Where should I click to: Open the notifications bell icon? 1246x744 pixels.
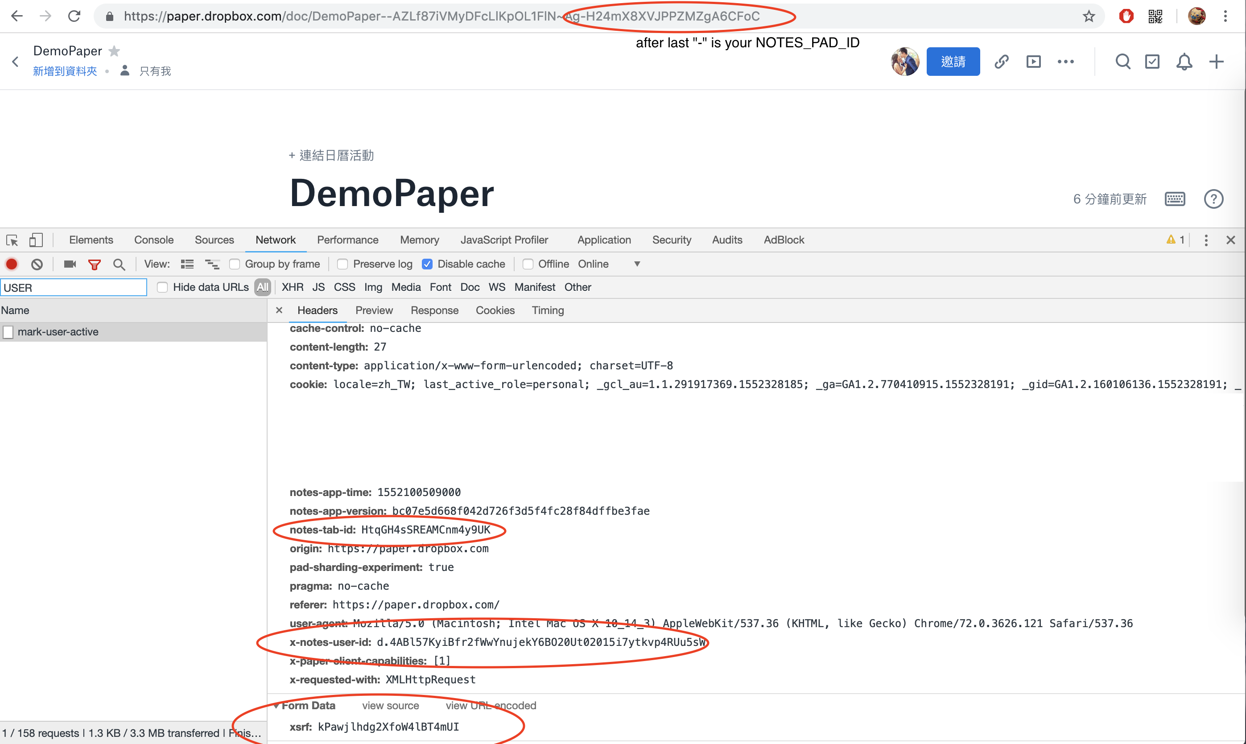pyautogui.click(x=1184, y=62)
